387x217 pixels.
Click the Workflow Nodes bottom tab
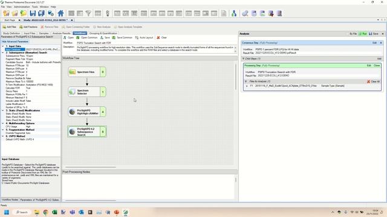[x=10, y=200]
